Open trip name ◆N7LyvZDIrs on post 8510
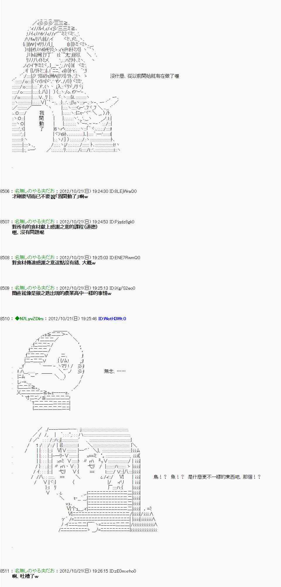Image resolution: width=281 pixels, height=587 pixels. tap(29, 319)
